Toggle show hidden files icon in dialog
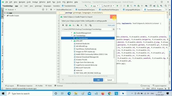The image size is (172, 96). click(90, 25)
